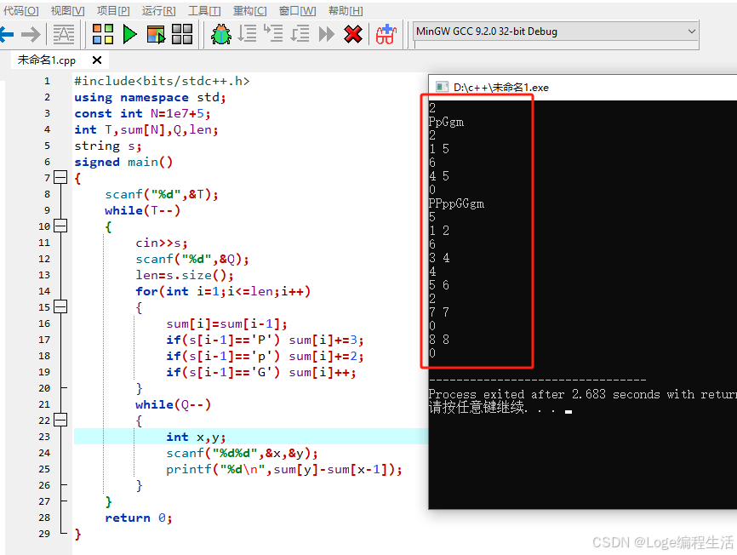This screenshot has width=737, height=555.
Task: Open the 视图[V] menu
Action: tap(67, 10)
